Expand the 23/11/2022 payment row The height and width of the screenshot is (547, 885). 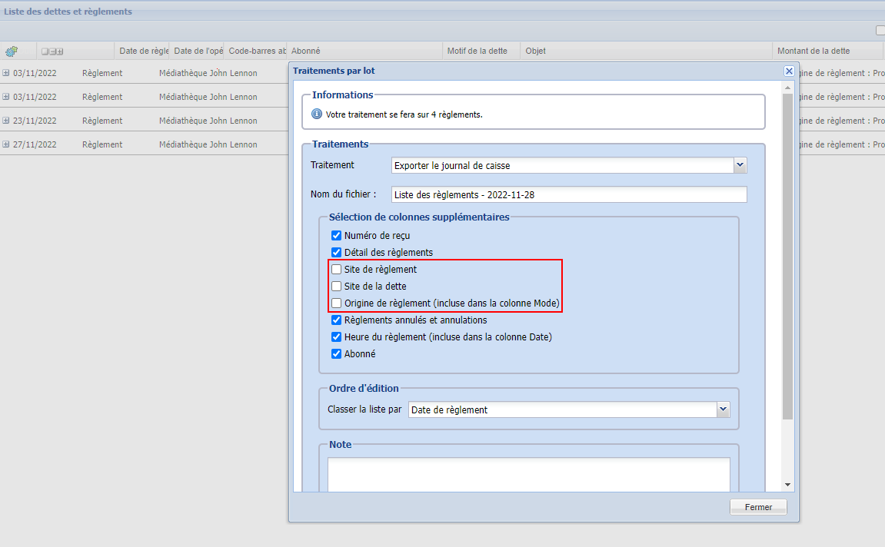pos(6,121)
